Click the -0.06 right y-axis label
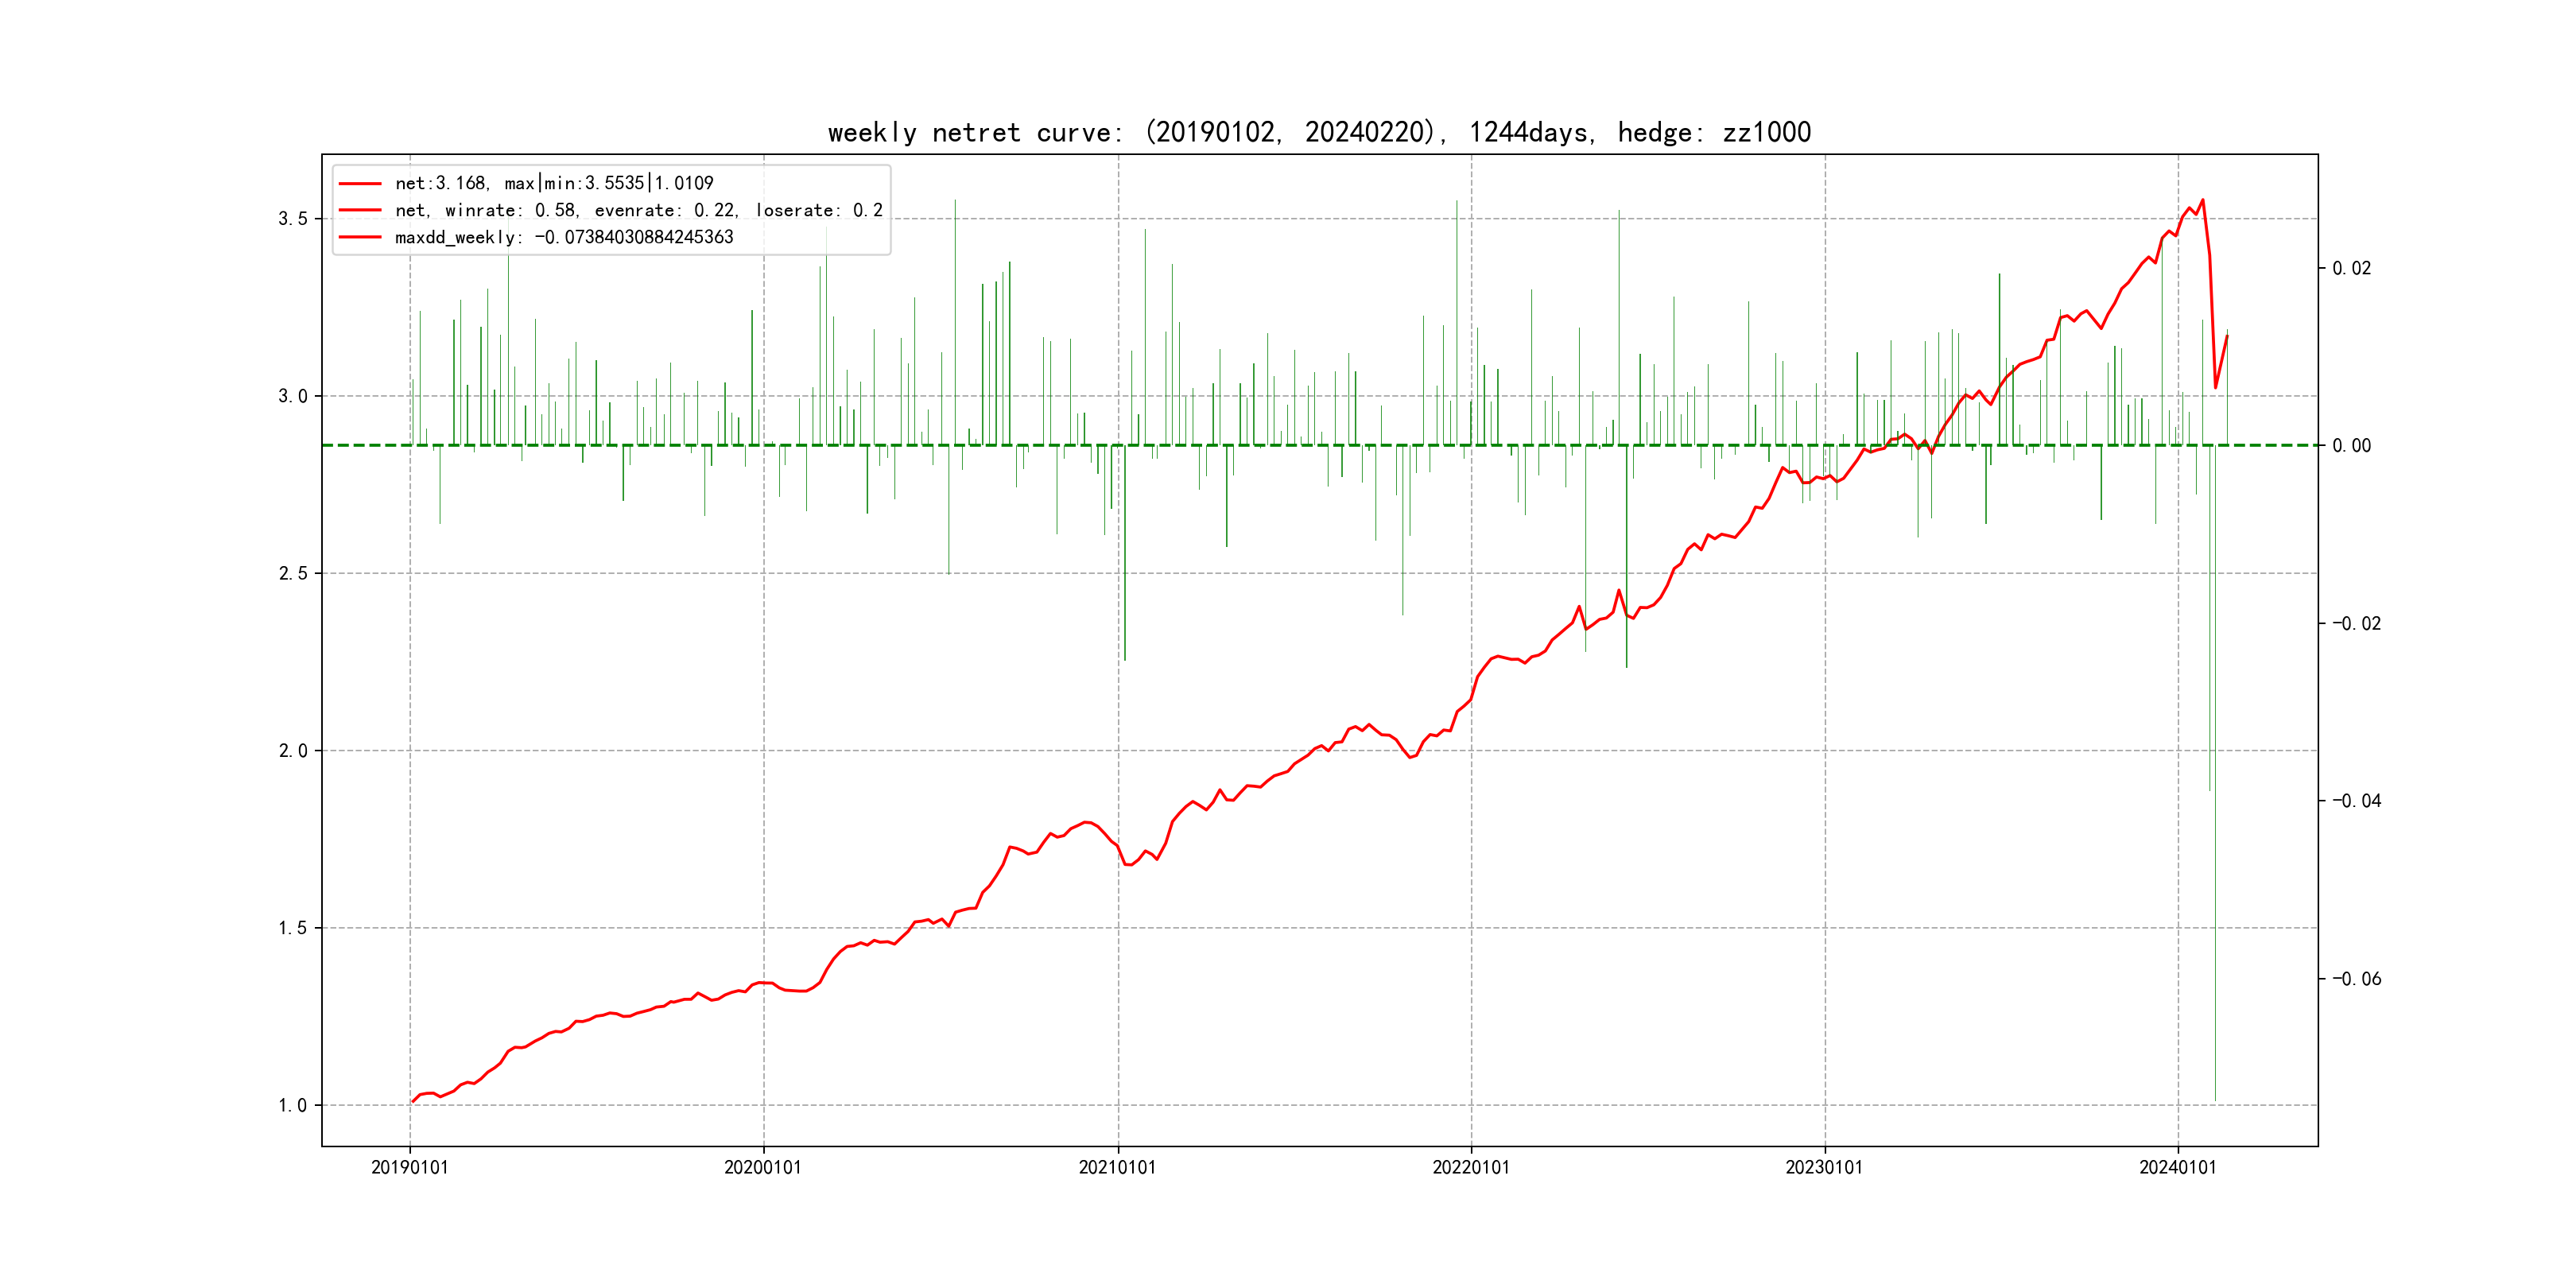Image resolution: width=2576 pixels, height=1288 pixels. click(2356, 979)
